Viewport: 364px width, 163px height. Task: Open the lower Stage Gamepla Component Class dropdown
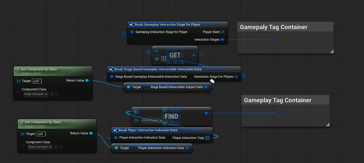coord(40,147)
